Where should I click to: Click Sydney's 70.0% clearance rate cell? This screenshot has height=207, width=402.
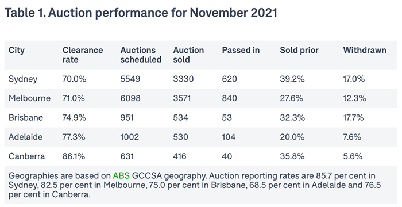click(74, 79)
